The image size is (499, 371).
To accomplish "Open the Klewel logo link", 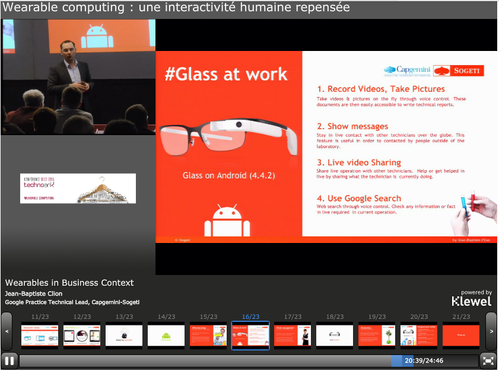I will pos(471,301).
